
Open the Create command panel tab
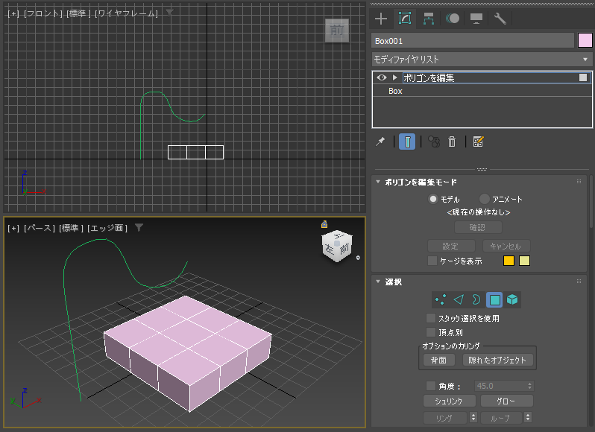(x=380, y=19)
